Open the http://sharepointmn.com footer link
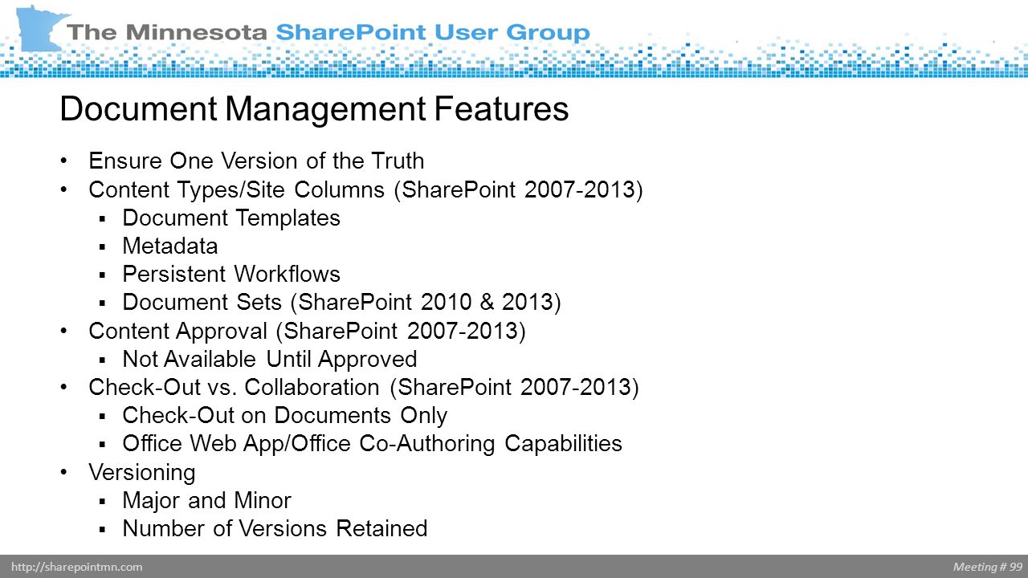Viewport: 1028px width, 578px height. click(77, 567)
